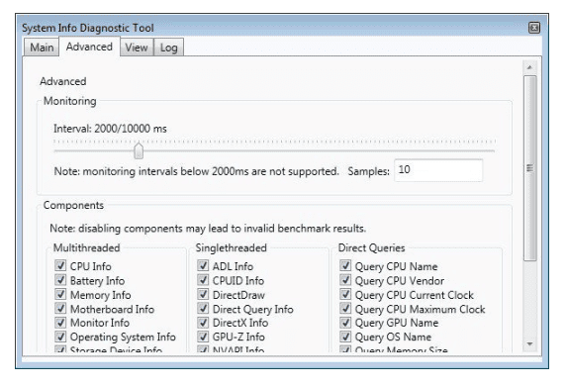Uncheck Operating System Info
566x387 pixels.
(x=60, y=337)
